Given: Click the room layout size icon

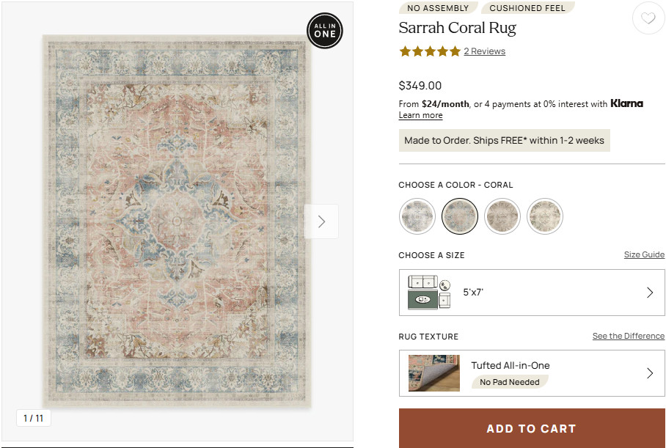Looking at the screenshot, I should 429,293.
